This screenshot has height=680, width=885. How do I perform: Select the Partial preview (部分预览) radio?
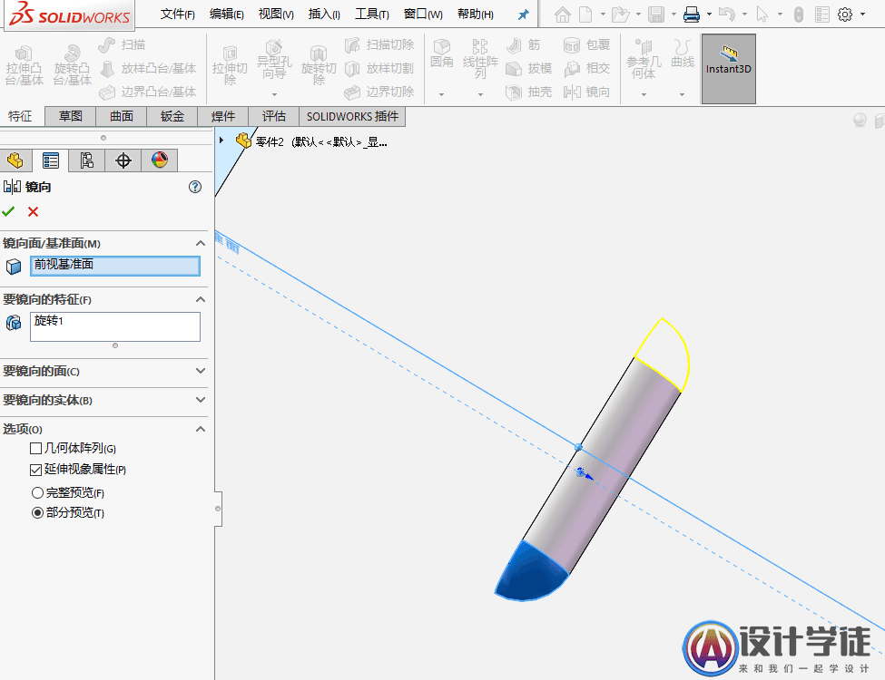37,512
